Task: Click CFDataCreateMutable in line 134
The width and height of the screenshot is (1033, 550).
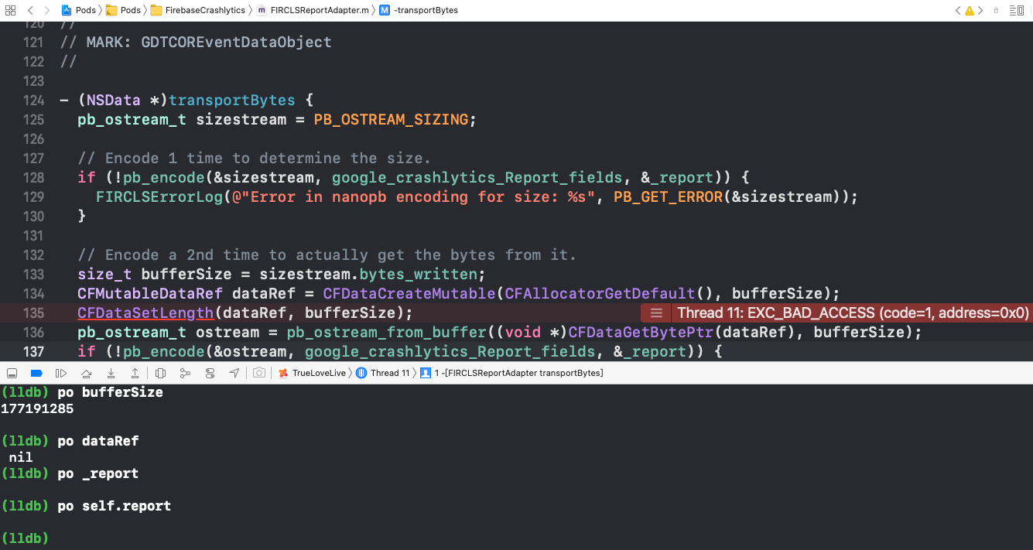Action: point(409,293)
